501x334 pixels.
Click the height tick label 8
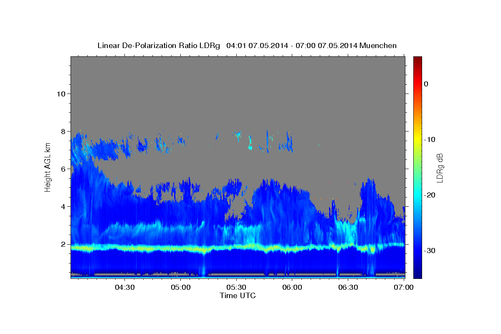tap(63, 131)
